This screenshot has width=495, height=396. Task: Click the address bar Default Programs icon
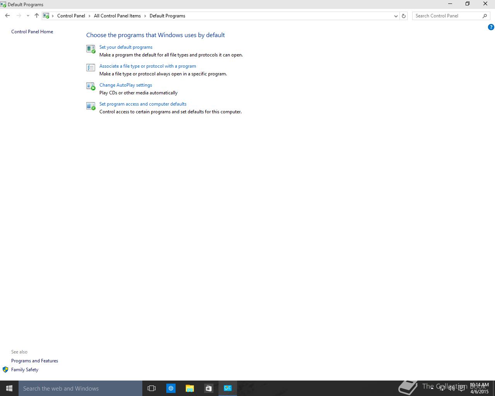coord(46,16)
